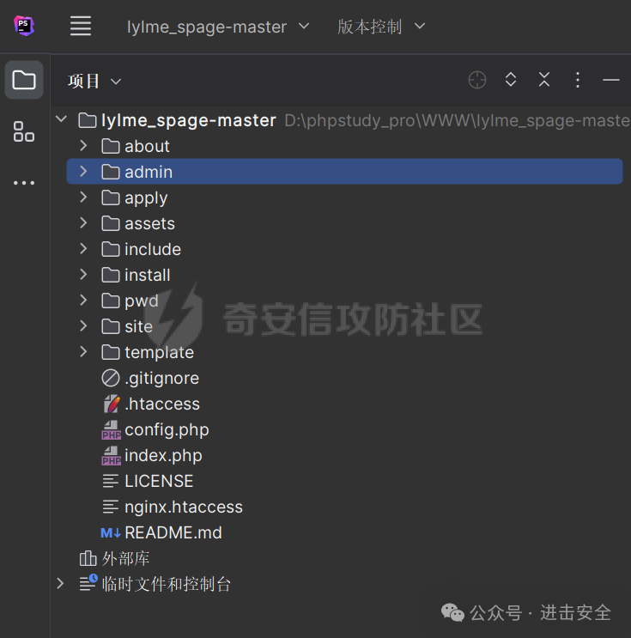
Task: Open the Structure tool window icon
Action: pos(24,131)
